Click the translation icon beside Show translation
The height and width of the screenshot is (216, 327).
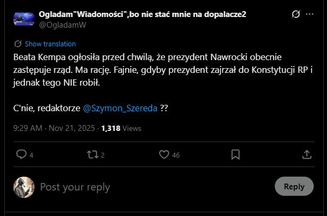[18, 44]
